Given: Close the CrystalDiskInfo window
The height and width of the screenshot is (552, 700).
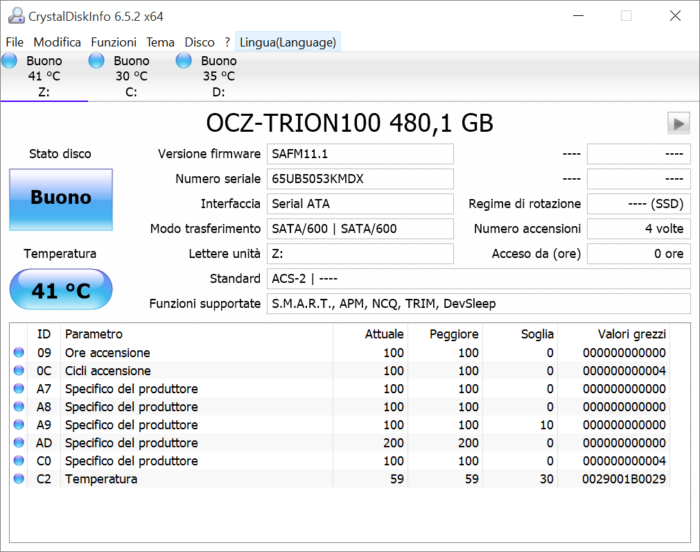Looking at the screenshot, I should click(x=675, y=16).
